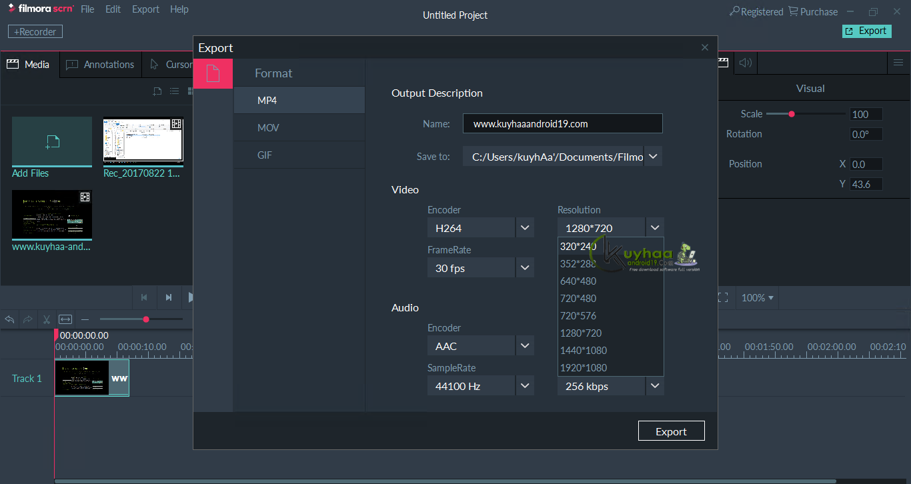This screenshot has width=911, height=484.
Task: Click the scissors cut tool
Action: [47, 319]
